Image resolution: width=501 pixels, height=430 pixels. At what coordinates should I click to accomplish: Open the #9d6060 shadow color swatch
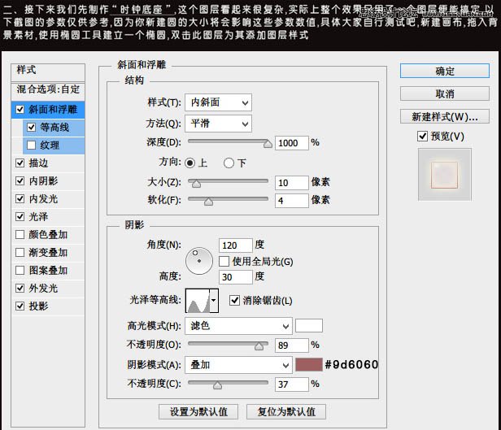pyautogui.click(x=309, y=364)
